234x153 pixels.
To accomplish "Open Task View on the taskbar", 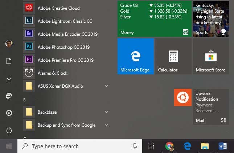I will click(151, 146).
